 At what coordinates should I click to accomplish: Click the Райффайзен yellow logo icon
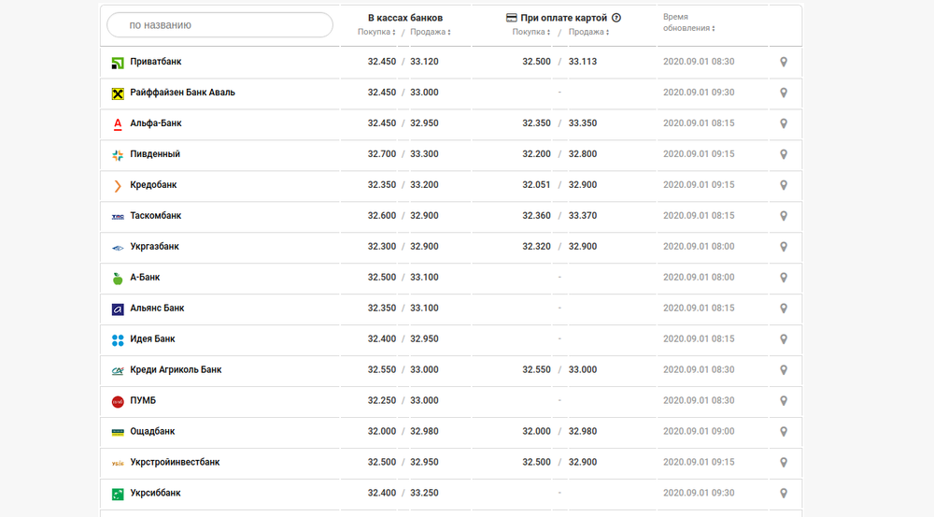118,93
